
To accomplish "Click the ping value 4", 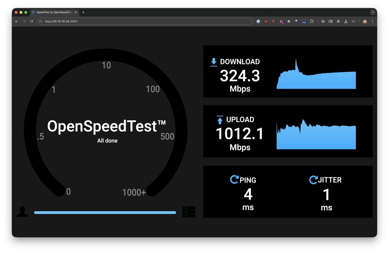I will coord(248,194).
